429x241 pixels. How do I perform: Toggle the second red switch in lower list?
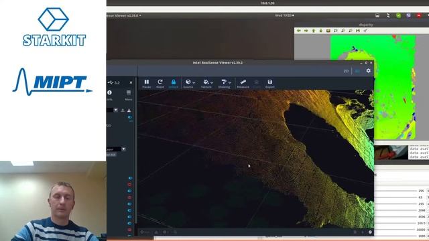[129, 197]
